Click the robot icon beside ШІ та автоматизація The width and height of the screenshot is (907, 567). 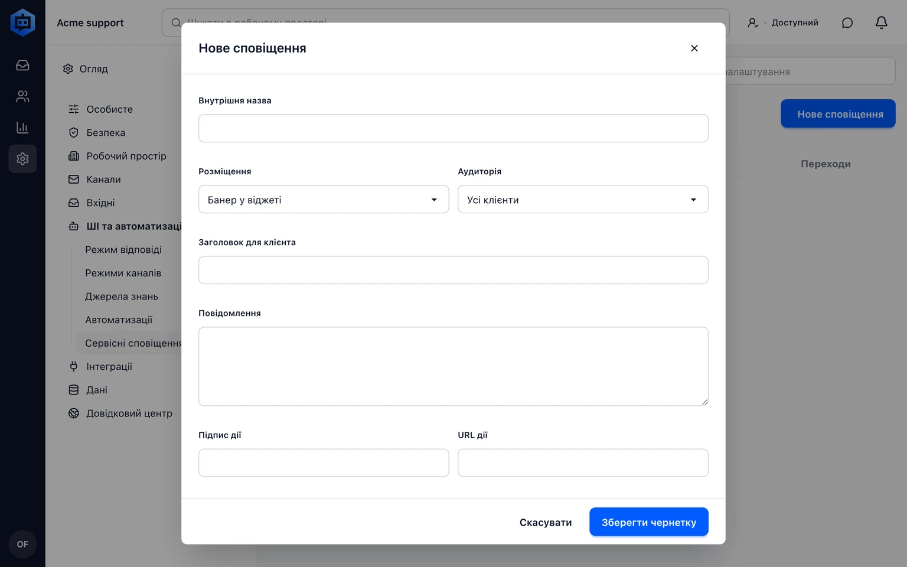tap(74, 226)
